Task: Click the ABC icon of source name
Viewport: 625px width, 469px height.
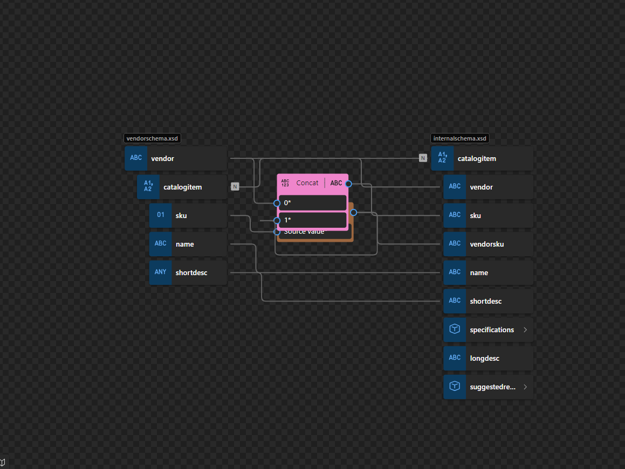Action: pos(161,244)
